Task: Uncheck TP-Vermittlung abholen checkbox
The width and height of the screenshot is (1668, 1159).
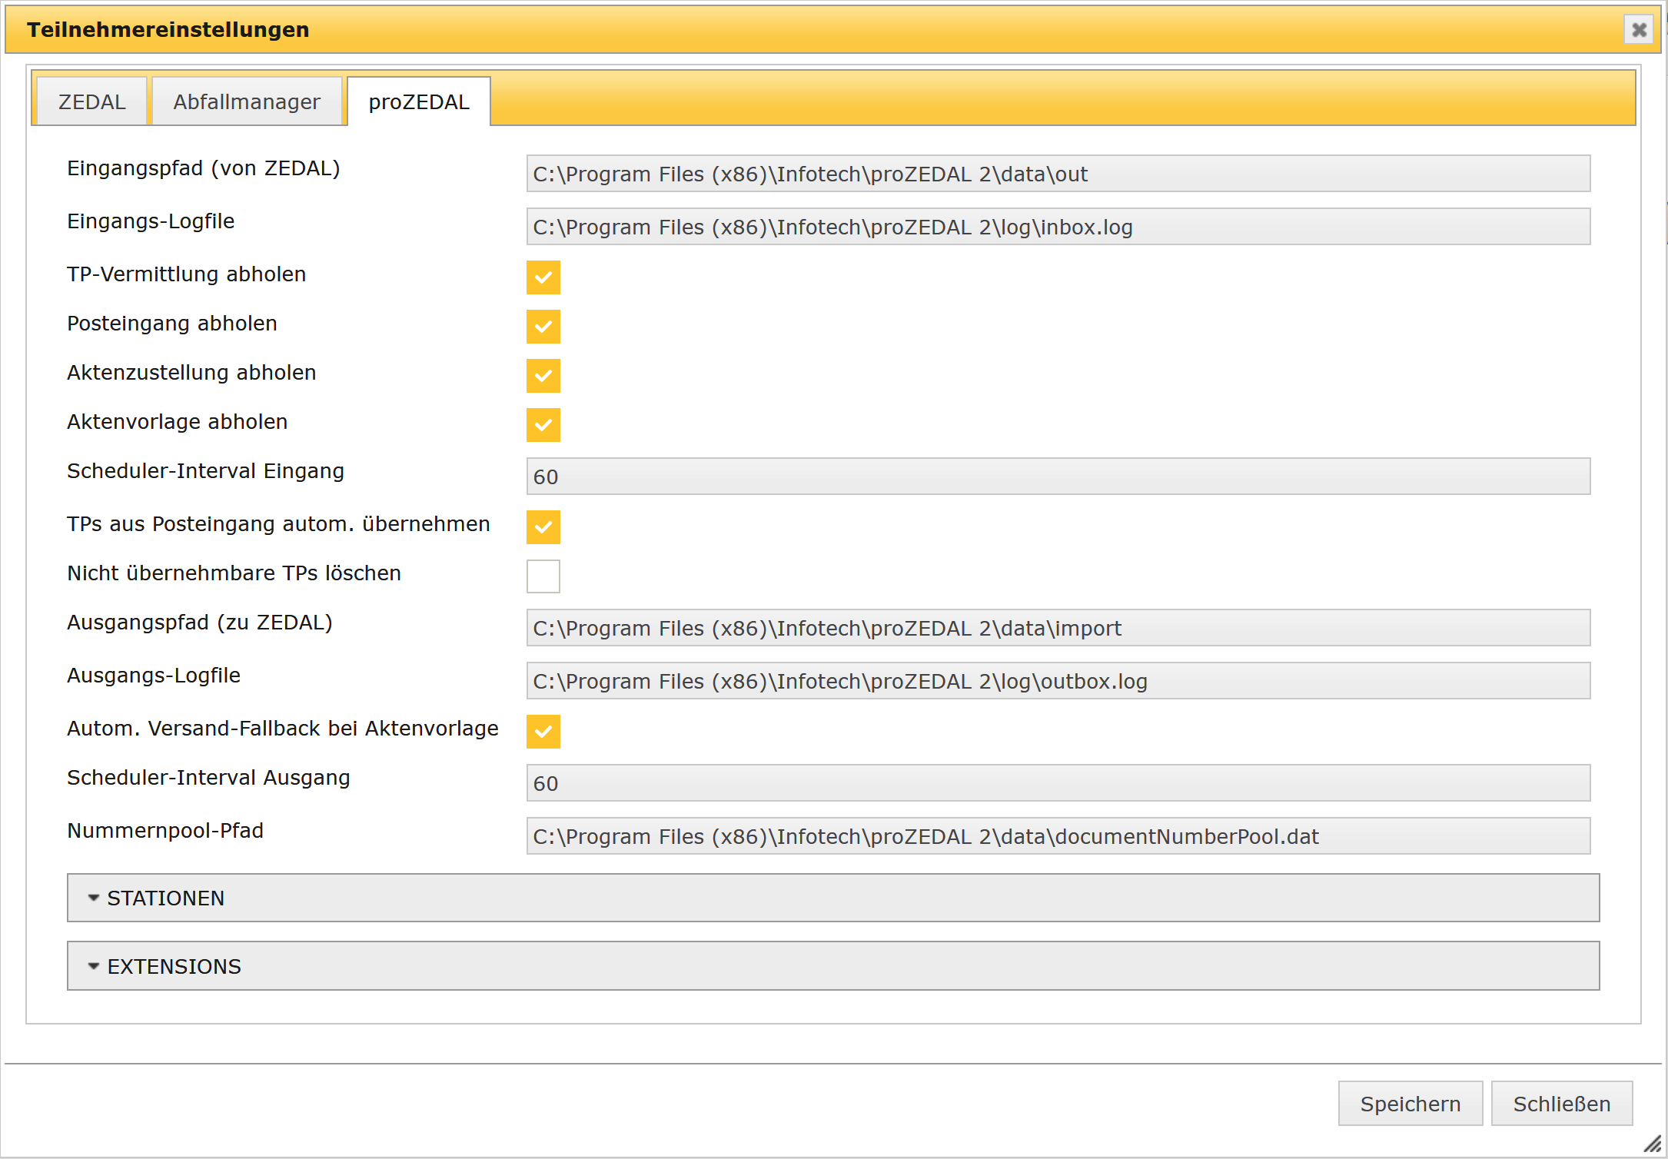Action: (x=543, y=277)
